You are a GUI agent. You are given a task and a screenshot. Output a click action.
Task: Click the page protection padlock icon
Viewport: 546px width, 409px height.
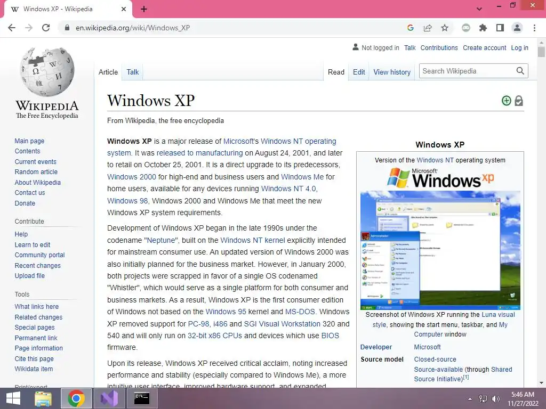519,101
